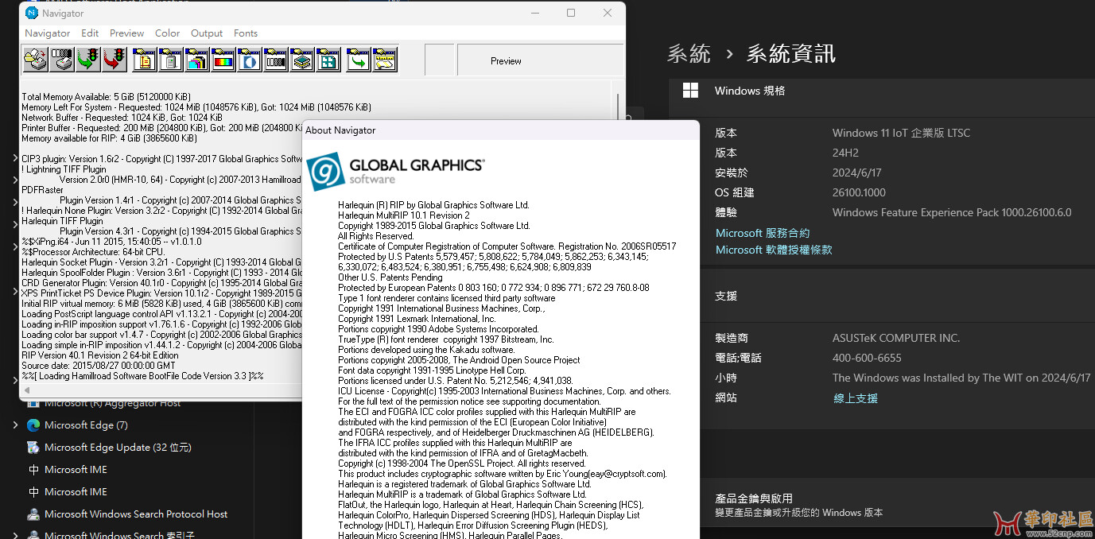Viewport: 1095px width, 539px height.
Task: Collapse the Windows 規格 section header
Action: click(881, 91)
